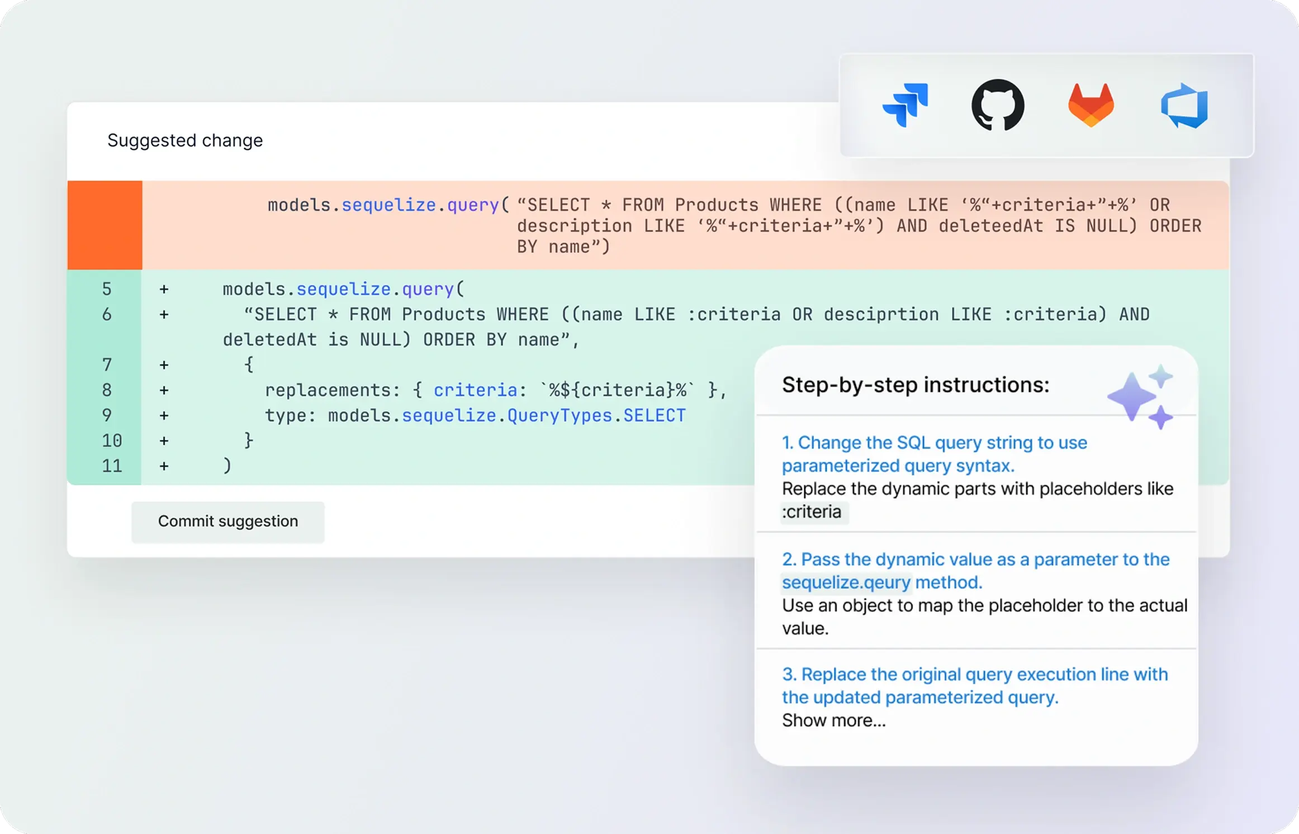Click the Commit suggestion button

pos(228,522)
